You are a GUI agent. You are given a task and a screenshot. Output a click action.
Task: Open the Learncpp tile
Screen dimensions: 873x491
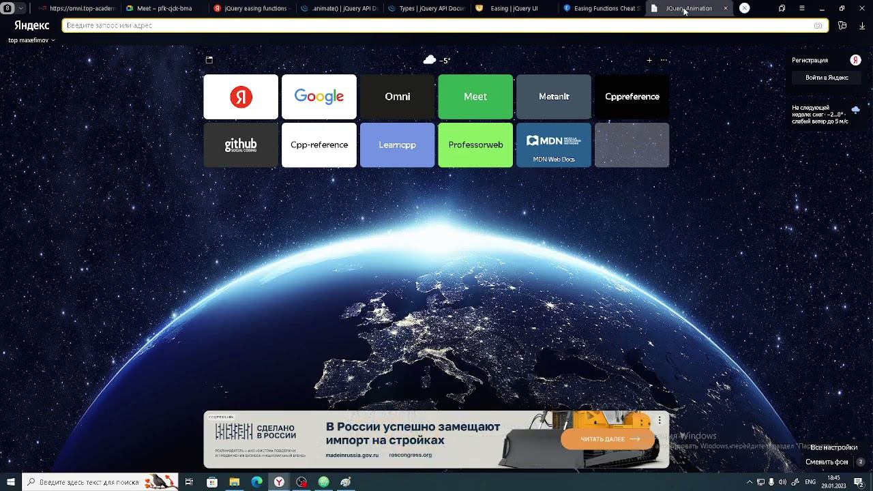pos(397,145)
